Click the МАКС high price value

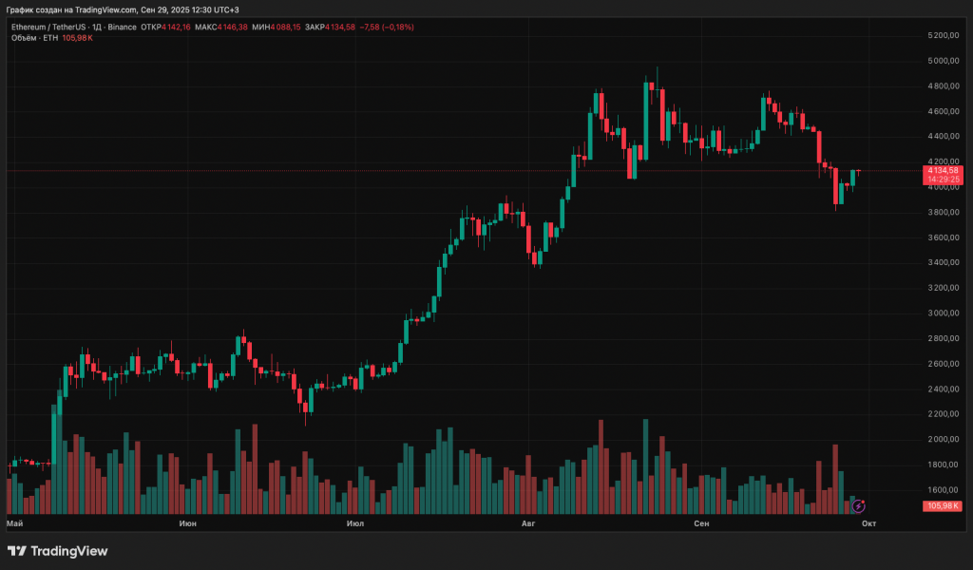[232, 27]
